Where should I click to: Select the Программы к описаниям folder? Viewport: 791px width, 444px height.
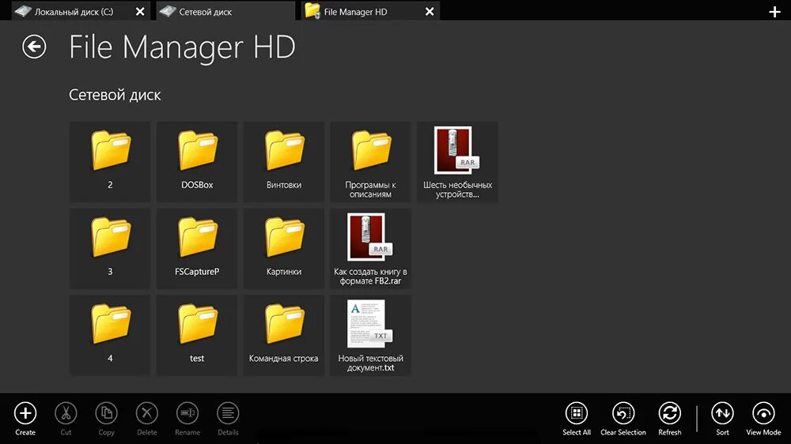point(370,162)
